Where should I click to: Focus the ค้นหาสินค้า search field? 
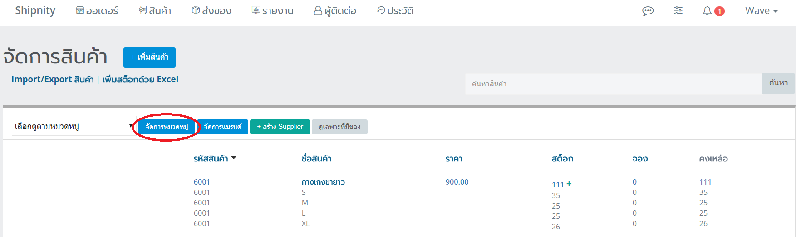tap(614, 84)
